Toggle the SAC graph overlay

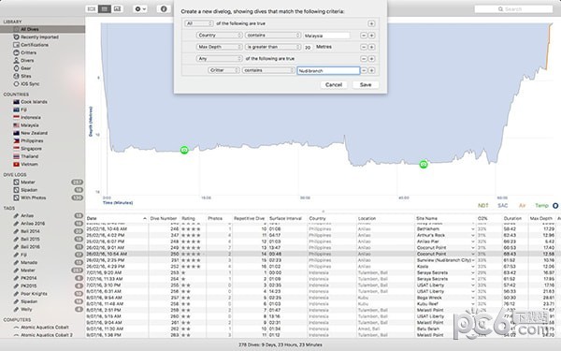(503, 206)
